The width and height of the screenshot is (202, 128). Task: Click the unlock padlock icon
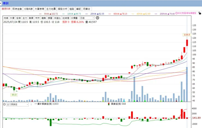(200, 13)
